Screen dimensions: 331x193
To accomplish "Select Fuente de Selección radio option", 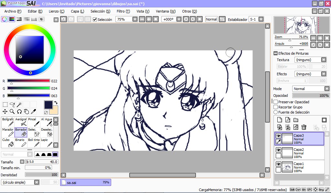I will [276, 112].
